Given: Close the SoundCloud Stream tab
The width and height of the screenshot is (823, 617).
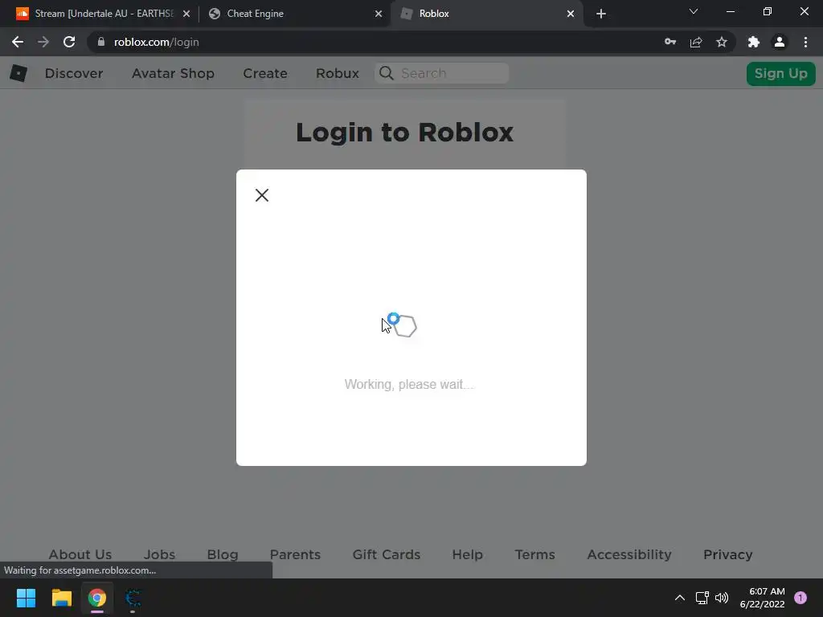Looking at the screenshot, I should 186,14.
